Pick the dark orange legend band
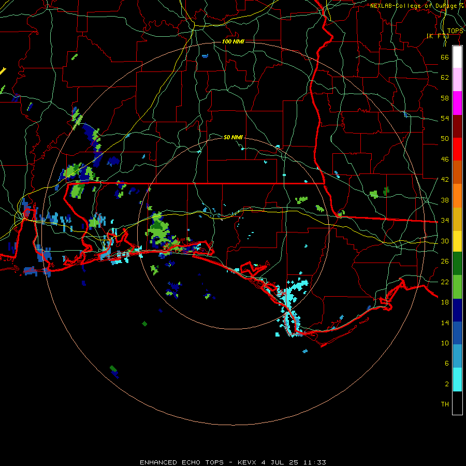 click(x=457, y=172)
